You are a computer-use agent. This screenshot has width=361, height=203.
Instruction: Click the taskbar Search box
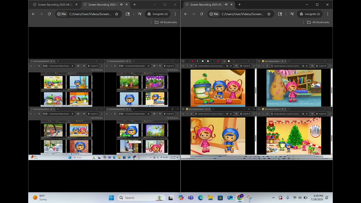[x=141, y=198]
